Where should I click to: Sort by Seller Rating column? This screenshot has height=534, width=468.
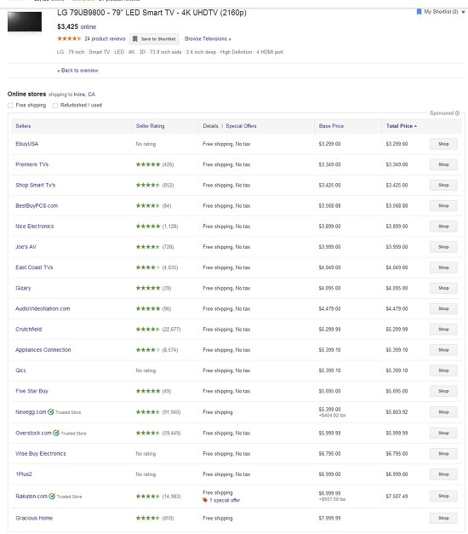(150, 126)
